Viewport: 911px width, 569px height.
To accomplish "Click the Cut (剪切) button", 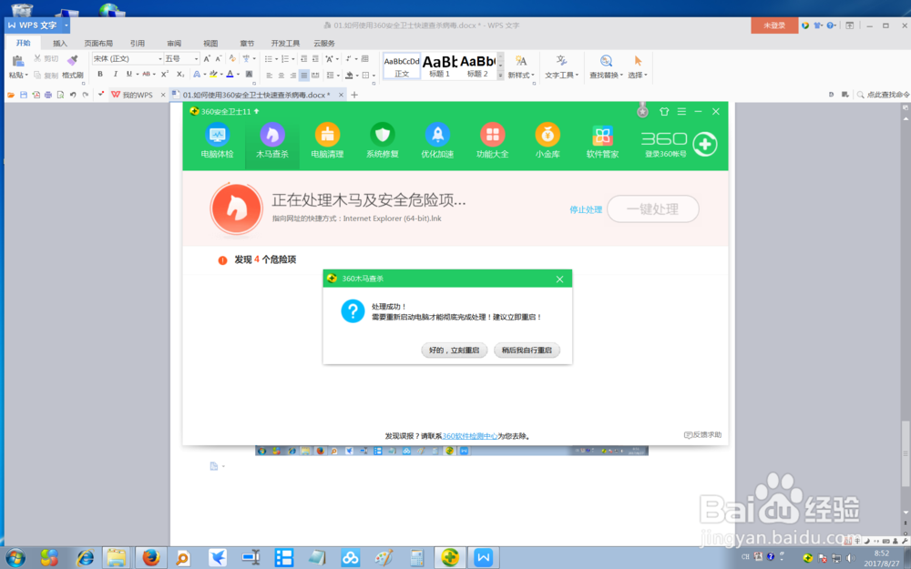I will [46, 58].
